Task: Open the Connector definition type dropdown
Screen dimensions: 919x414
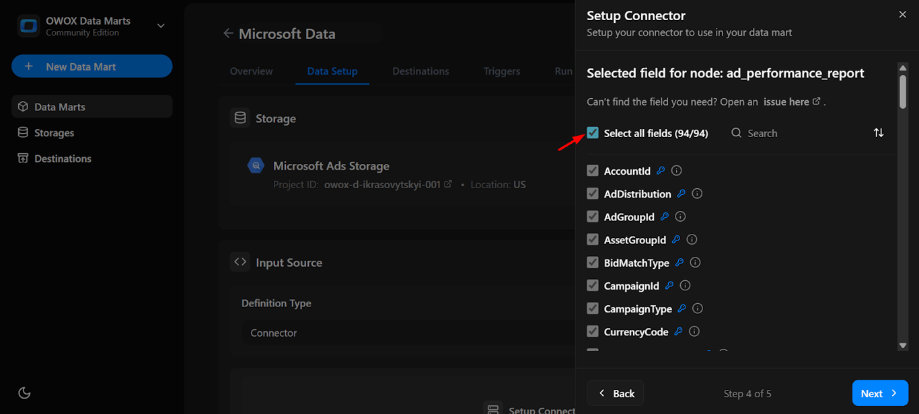Action: pos(408,333)
